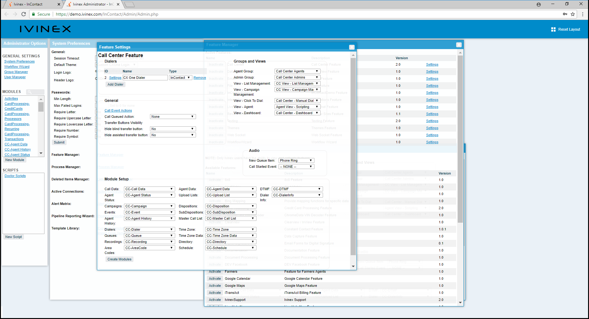Bookmark page with the star icon
Viewport: 589px width, 319px height.
pos(573,14)
